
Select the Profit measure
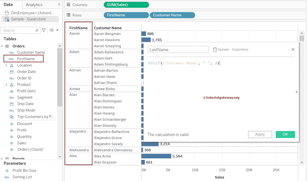(x=22, y=130)
